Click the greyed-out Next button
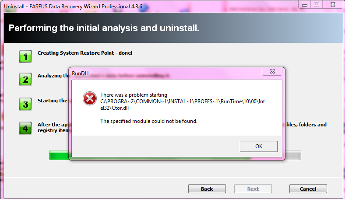The image size is (345, 199). (253, 189)
